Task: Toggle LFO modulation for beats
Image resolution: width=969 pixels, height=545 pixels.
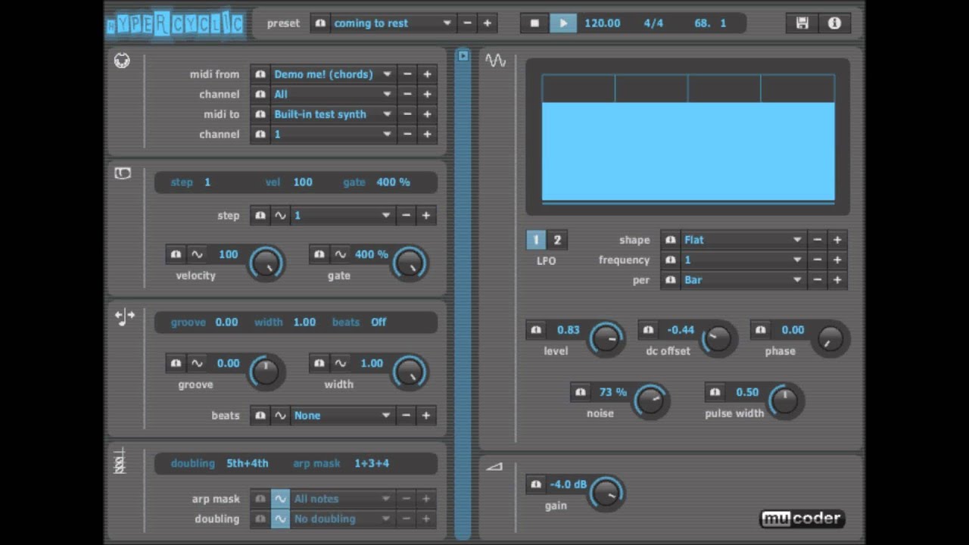Action: click(280, 416)
